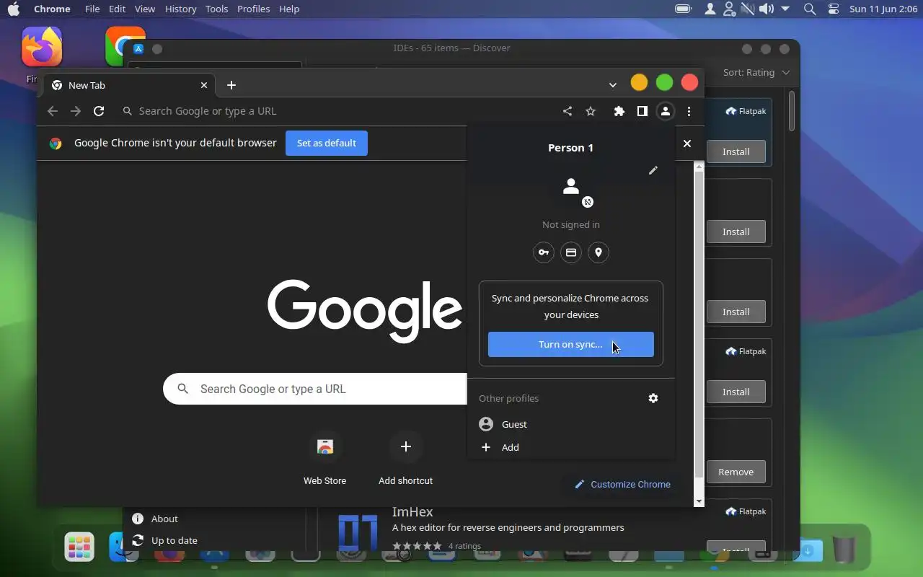Dismiss the default browser infobar
923x577 pixels.
tap(687, 144)
